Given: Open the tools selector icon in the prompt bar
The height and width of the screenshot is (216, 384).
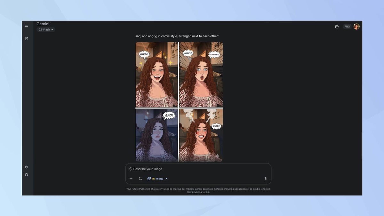Looking at the screenshot, I should click(140, 178).
